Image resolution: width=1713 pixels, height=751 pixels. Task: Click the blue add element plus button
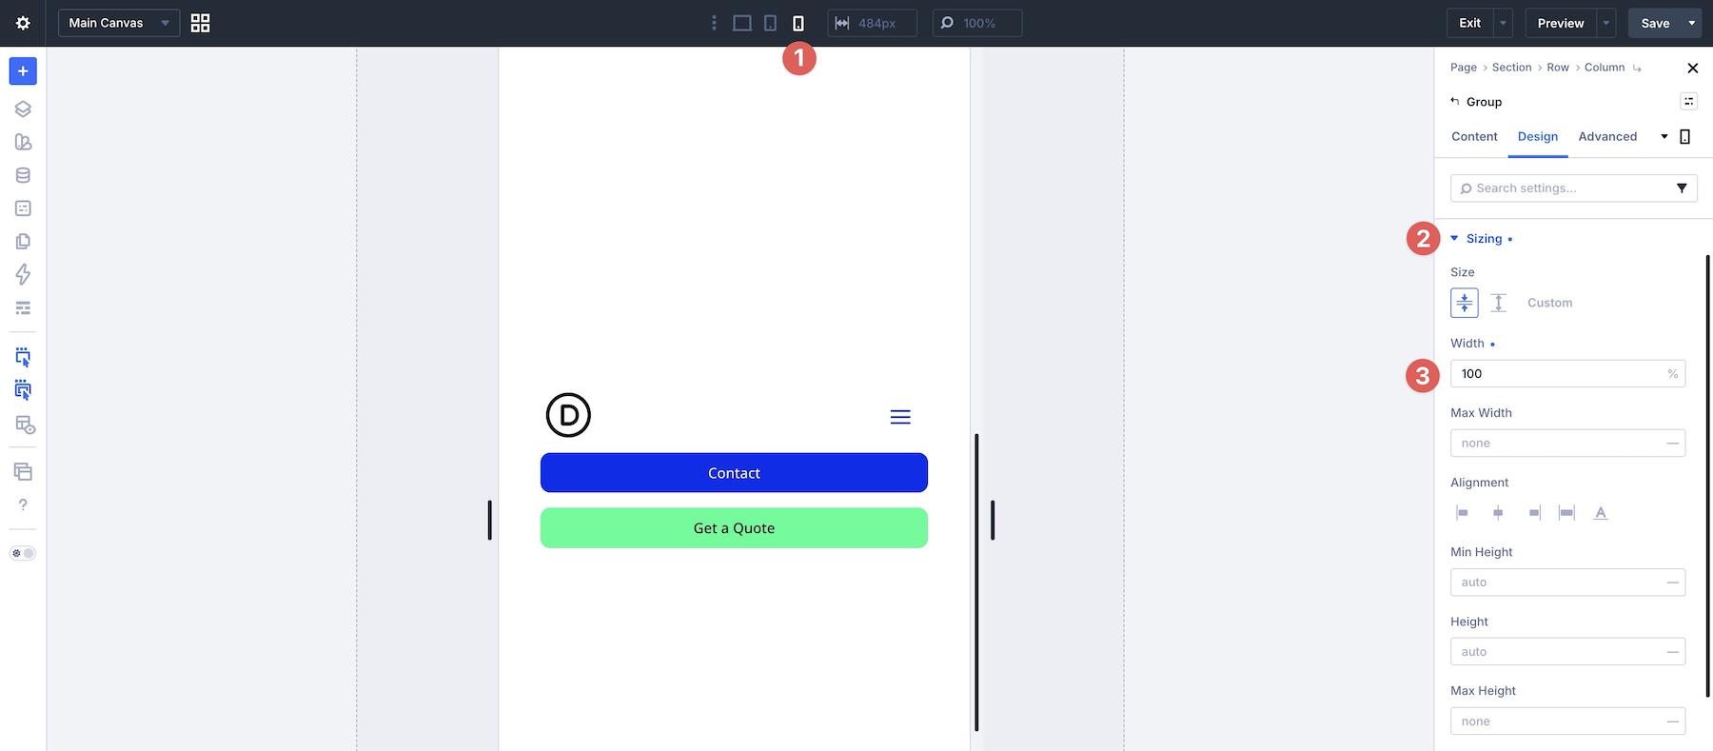(x=23, y=71)
